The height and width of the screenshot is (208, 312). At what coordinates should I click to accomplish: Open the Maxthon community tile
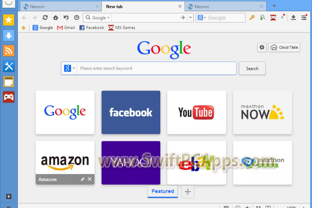tap(263, 163)
